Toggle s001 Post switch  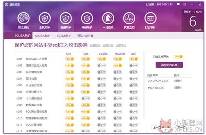click(85, 59)
